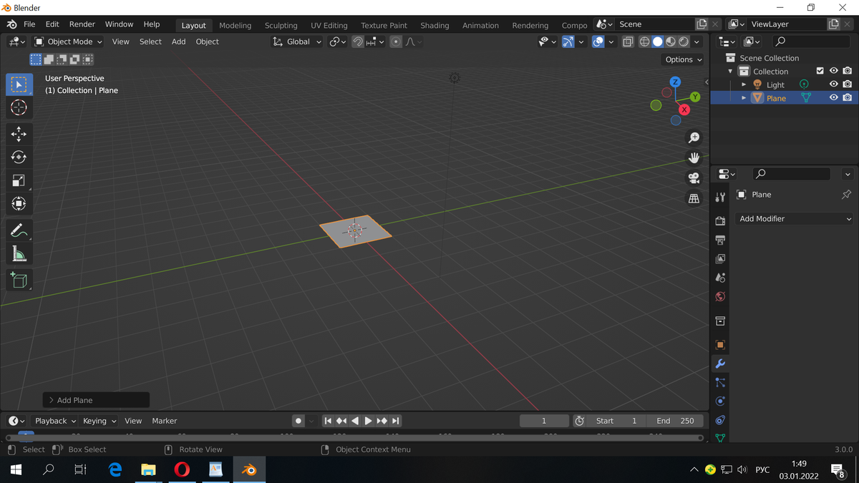Choose the Add Cube tool
This screenshot has width=859, height=483.
19,280
